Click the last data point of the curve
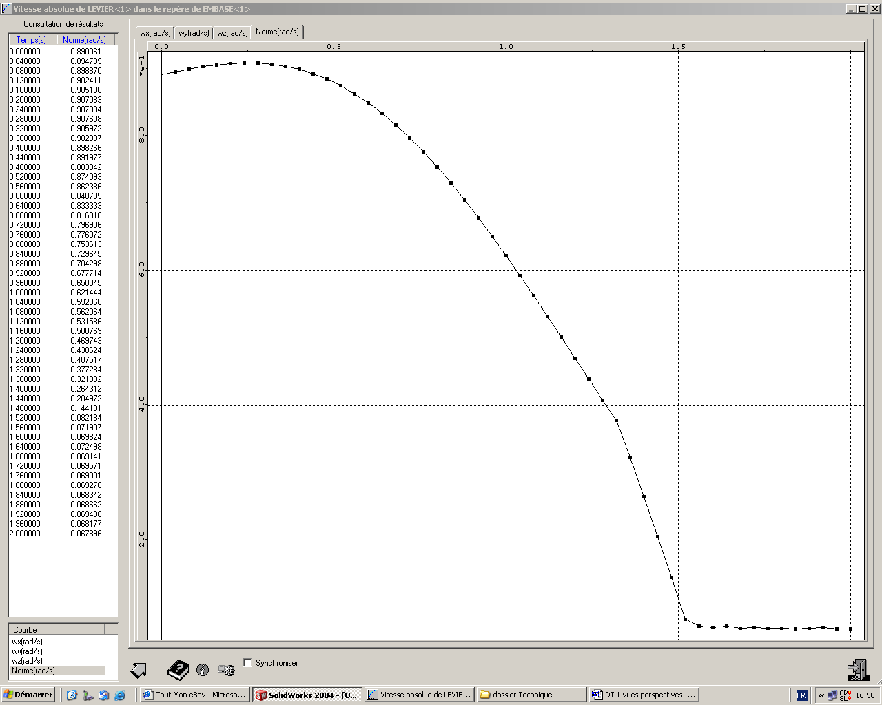Viewport: 882px width, 705px height. pyautogui.click(x=851, y=629)
